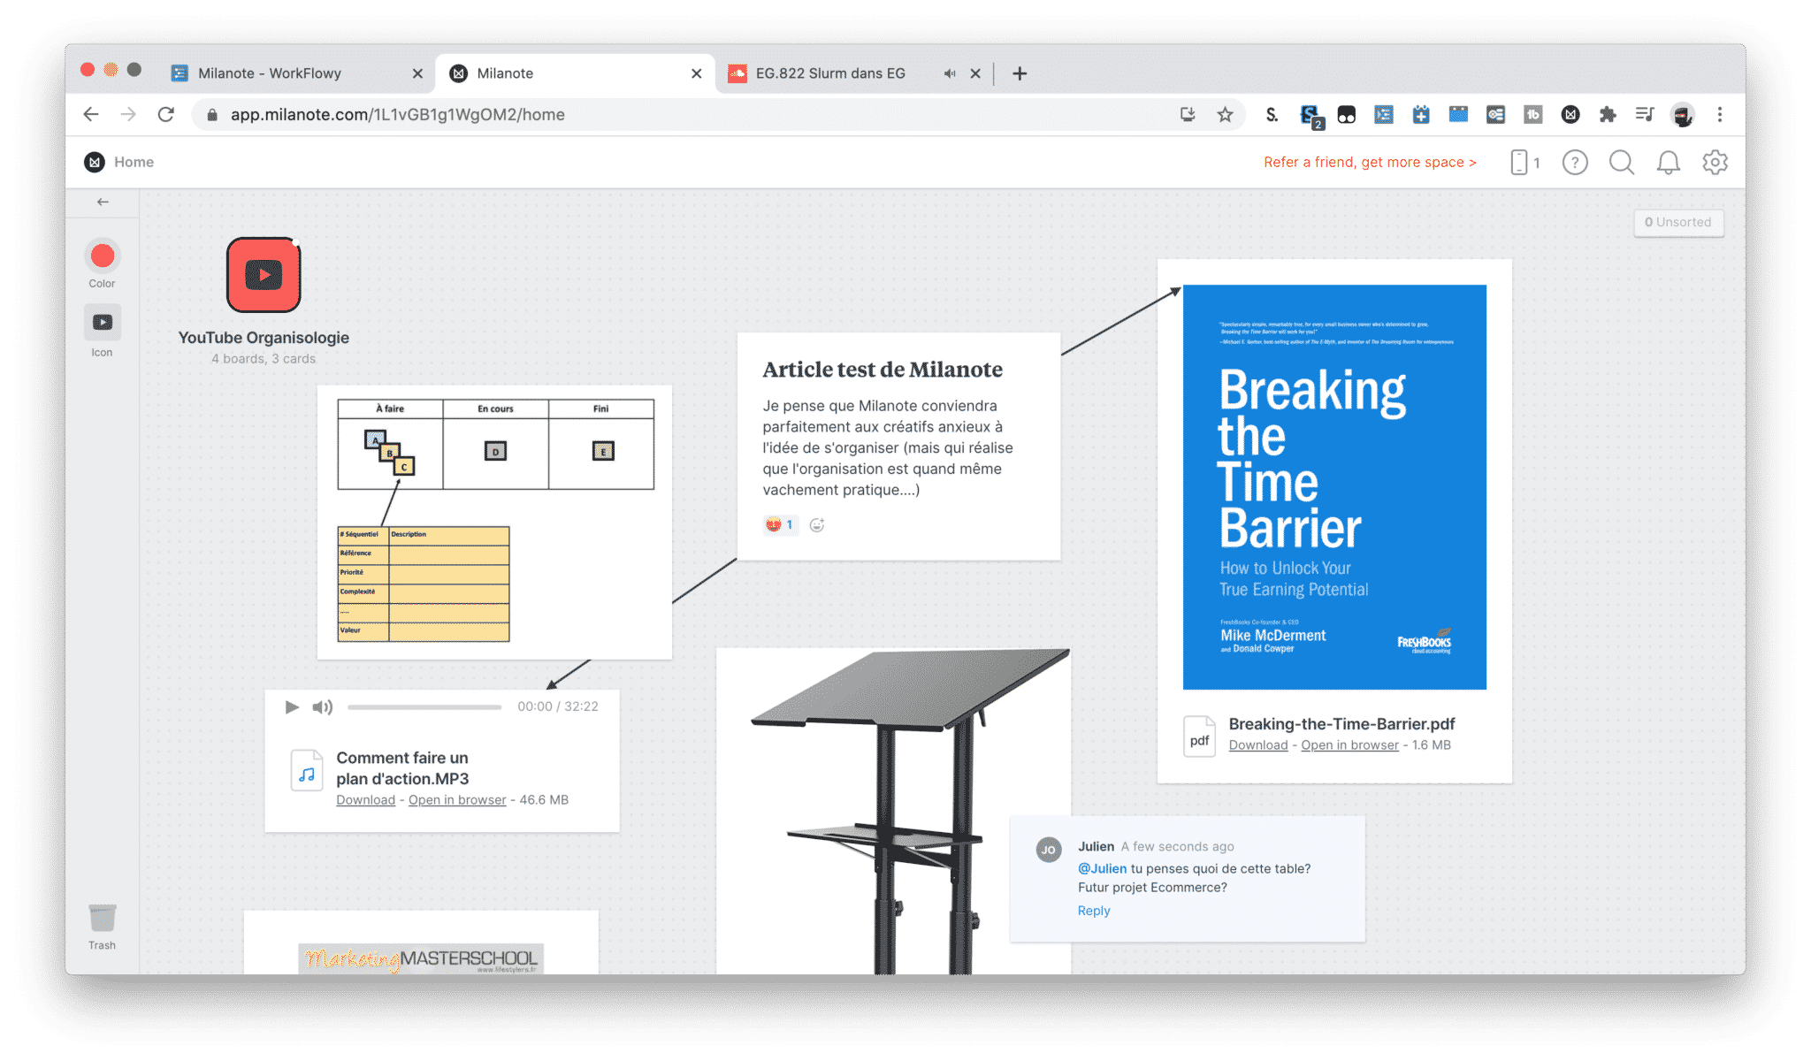Screen dimensions: 1811x1061
Task: Click the Article test de Milanote title
Action: [x=883, y=370]
